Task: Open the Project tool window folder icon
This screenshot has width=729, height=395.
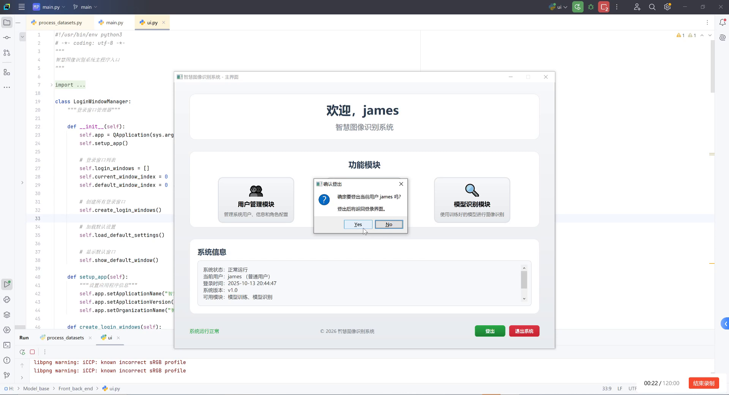Action: [7, 23]
